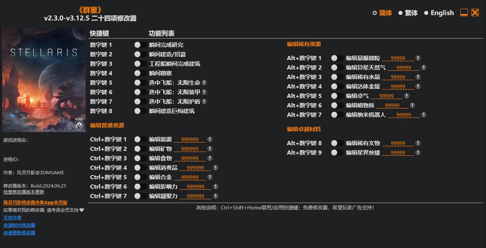Enable 编辑矿物 switch
The height and width of the screenshot is (248, 486).
coord(140,149)
